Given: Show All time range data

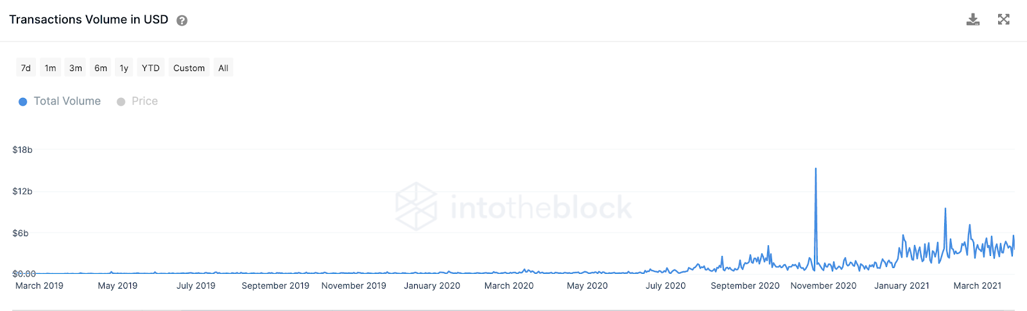Looking at the screenshot, I should [x=223, y=68].
